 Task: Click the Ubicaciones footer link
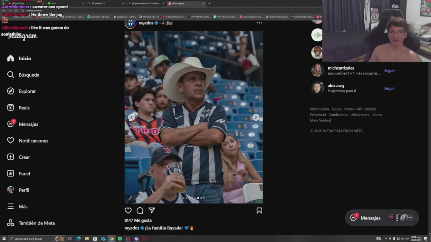(360, 115)
